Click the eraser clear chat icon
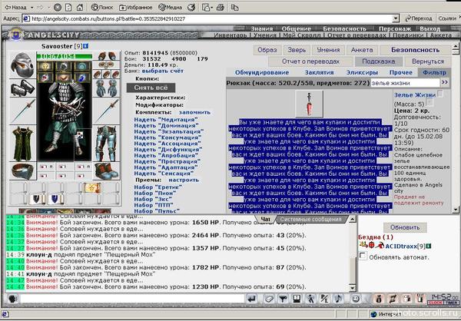 (269, 299)
